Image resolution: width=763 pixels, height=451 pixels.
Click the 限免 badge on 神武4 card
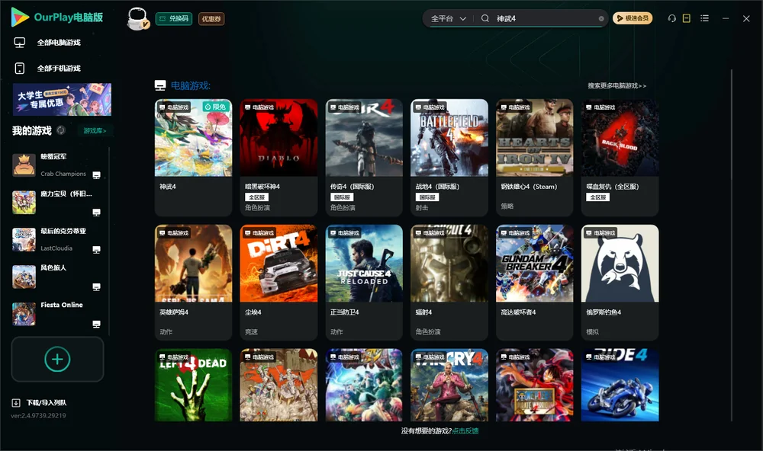(215, 107)
